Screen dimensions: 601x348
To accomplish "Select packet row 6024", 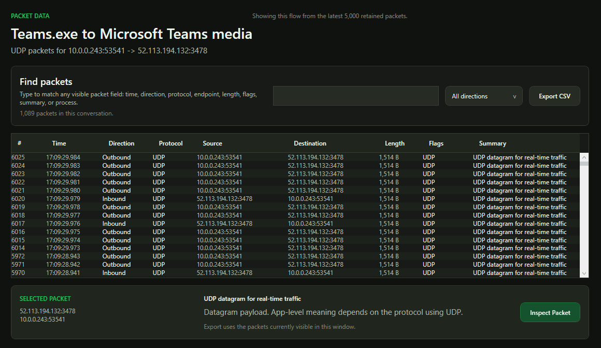I will click(x=295, y=166).
